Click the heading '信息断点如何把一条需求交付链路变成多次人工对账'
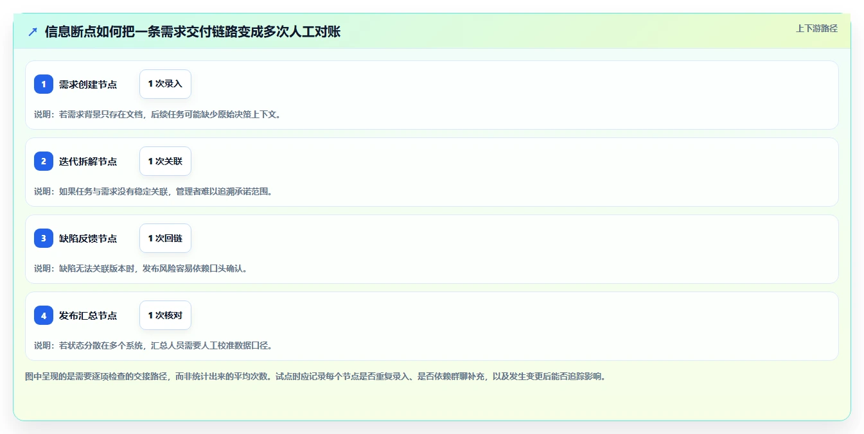Image resolution: width=864 pixels, height=434 pixels. coord(193,31)
